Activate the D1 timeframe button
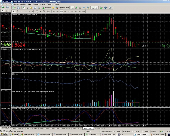 click(x=76, y=11)
